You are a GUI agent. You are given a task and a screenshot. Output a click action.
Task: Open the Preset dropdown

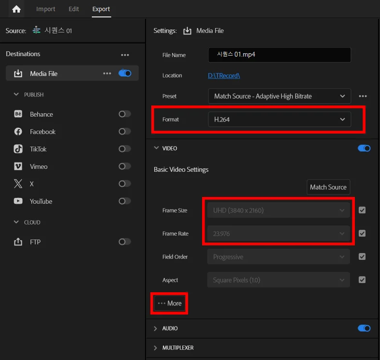pyautogui.click(x=279, y=96)
